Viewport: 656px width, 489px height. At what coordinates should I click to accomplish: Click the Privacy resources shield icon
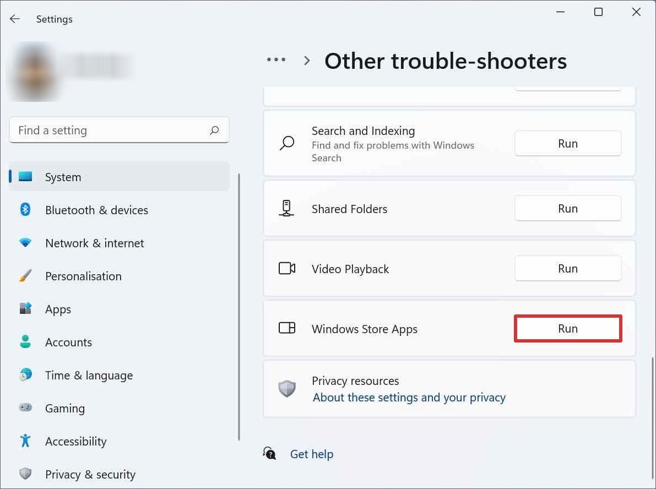pyautogui.click(x=287, y=389)
